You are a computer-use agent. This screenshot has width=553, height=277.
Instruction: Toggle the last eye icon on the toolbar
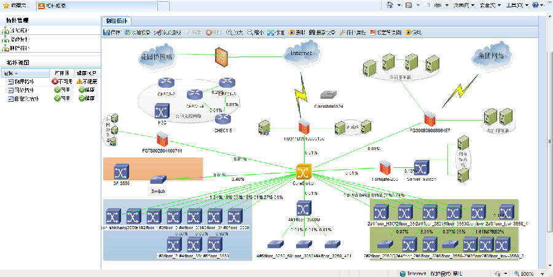click(x=409, y=32)
